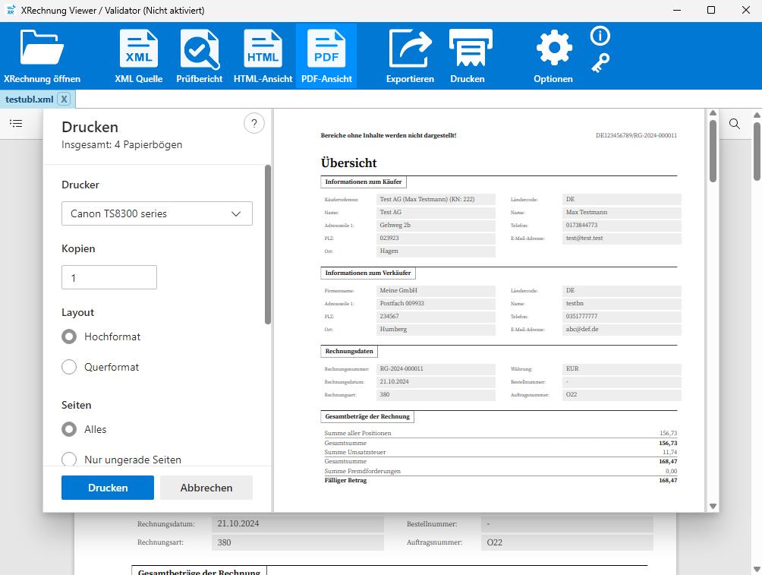
Task: Click the info circle icon
Action: click(600, 36)
